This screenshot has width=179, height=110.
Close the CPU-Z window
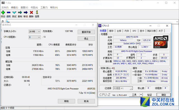tap(167, 26)
